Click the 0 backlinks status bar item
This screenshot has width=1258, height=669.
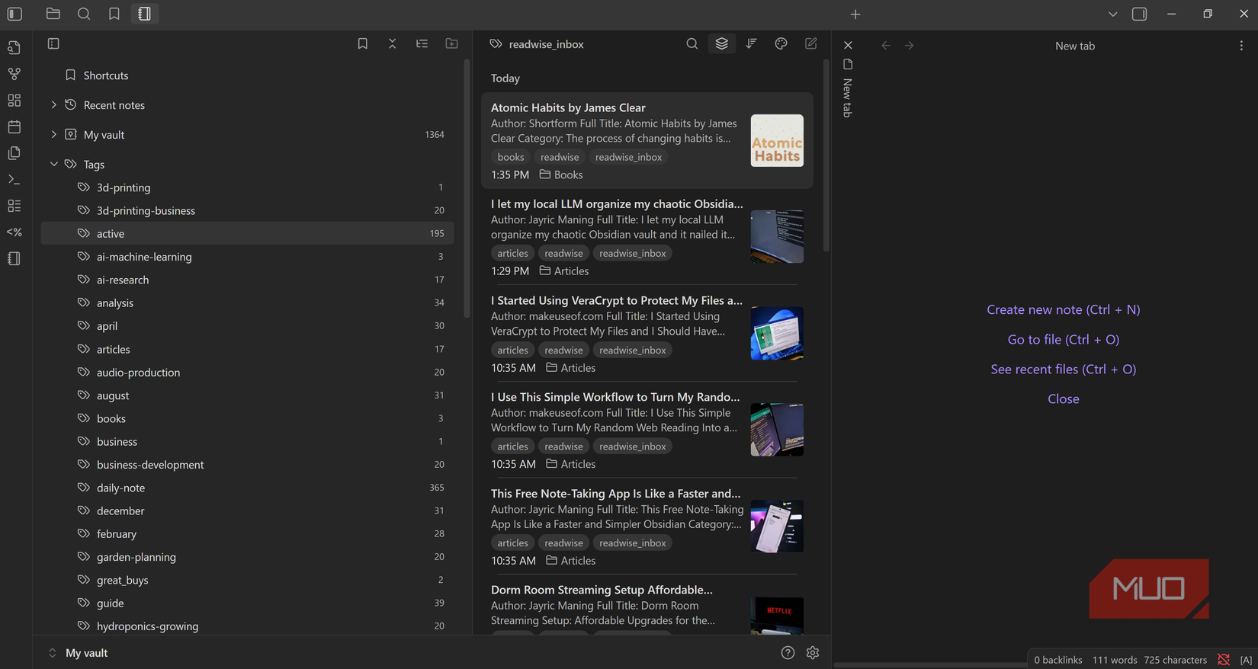(x=1057, y=660)
